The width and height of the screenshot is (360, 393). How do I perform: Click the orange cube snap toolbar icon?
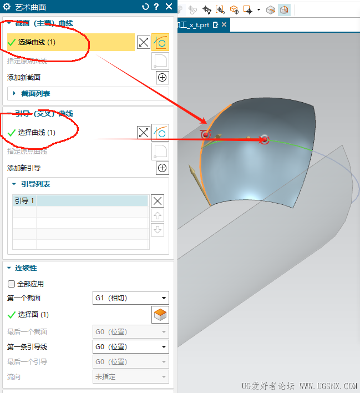(234, 10)
